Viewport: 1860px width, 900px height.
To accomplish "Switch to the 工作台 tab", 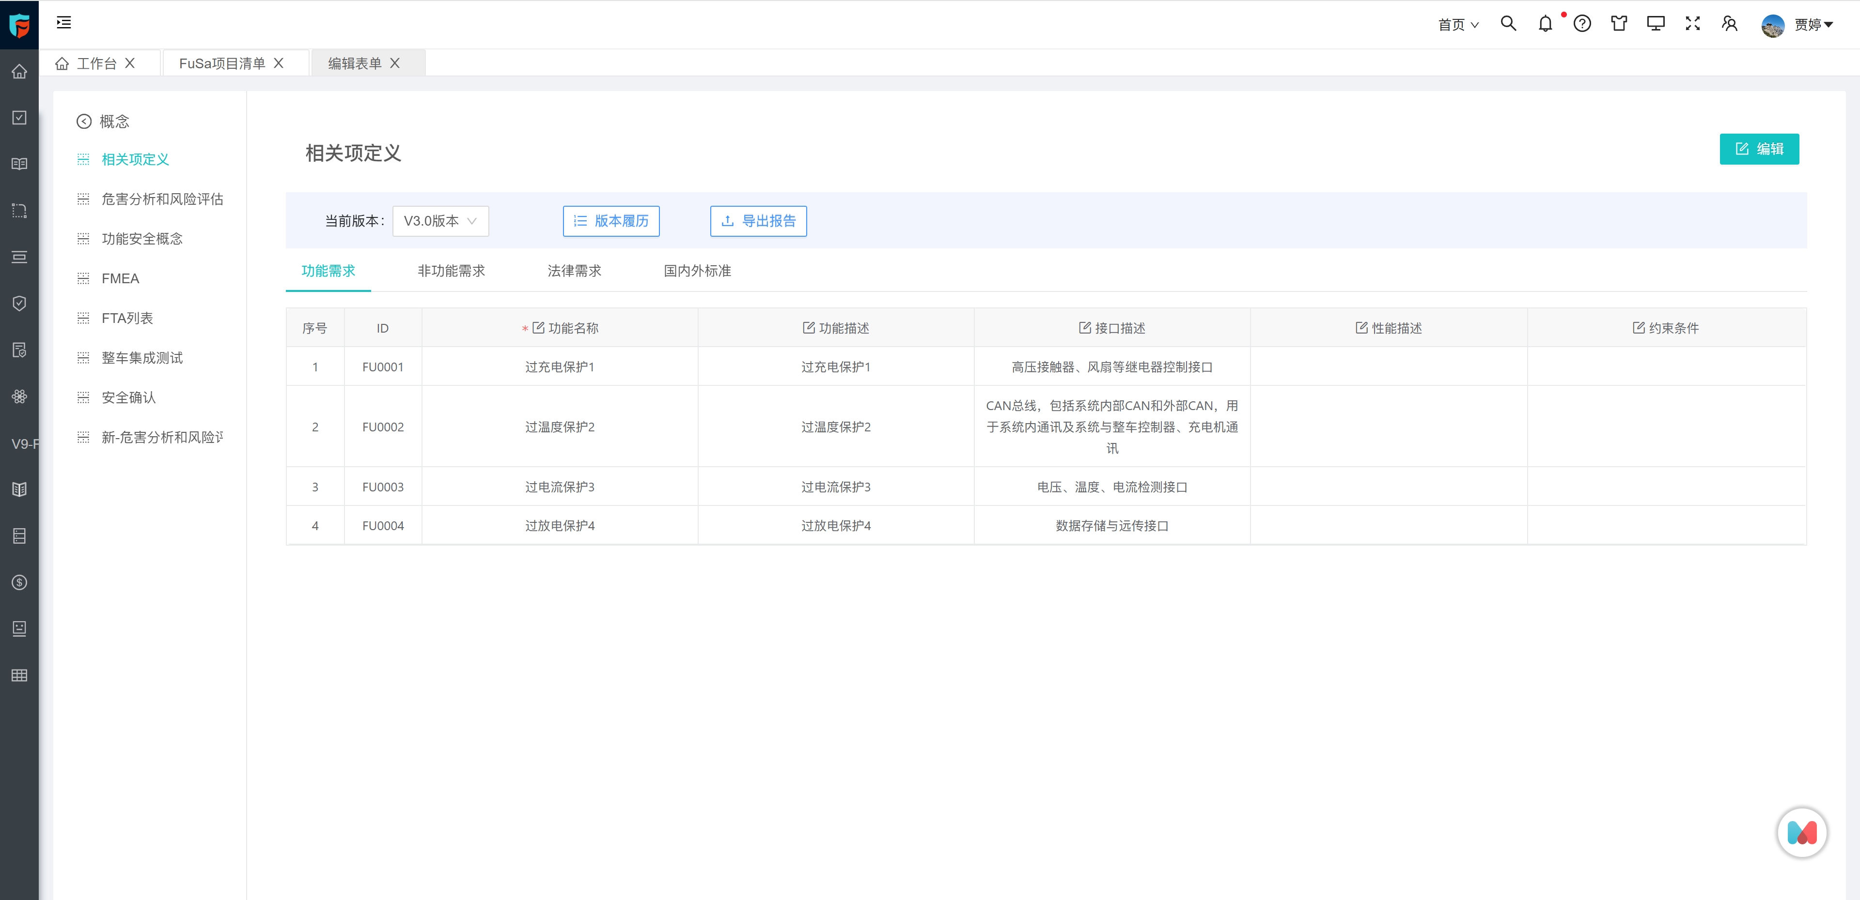I will pyautogui.click(x=96, y=63).
